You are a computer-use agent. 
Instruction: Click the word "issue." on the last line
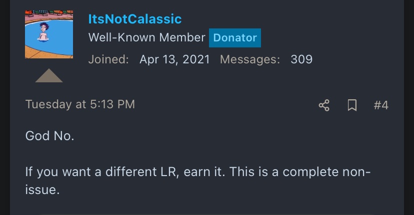pos(42,190)
